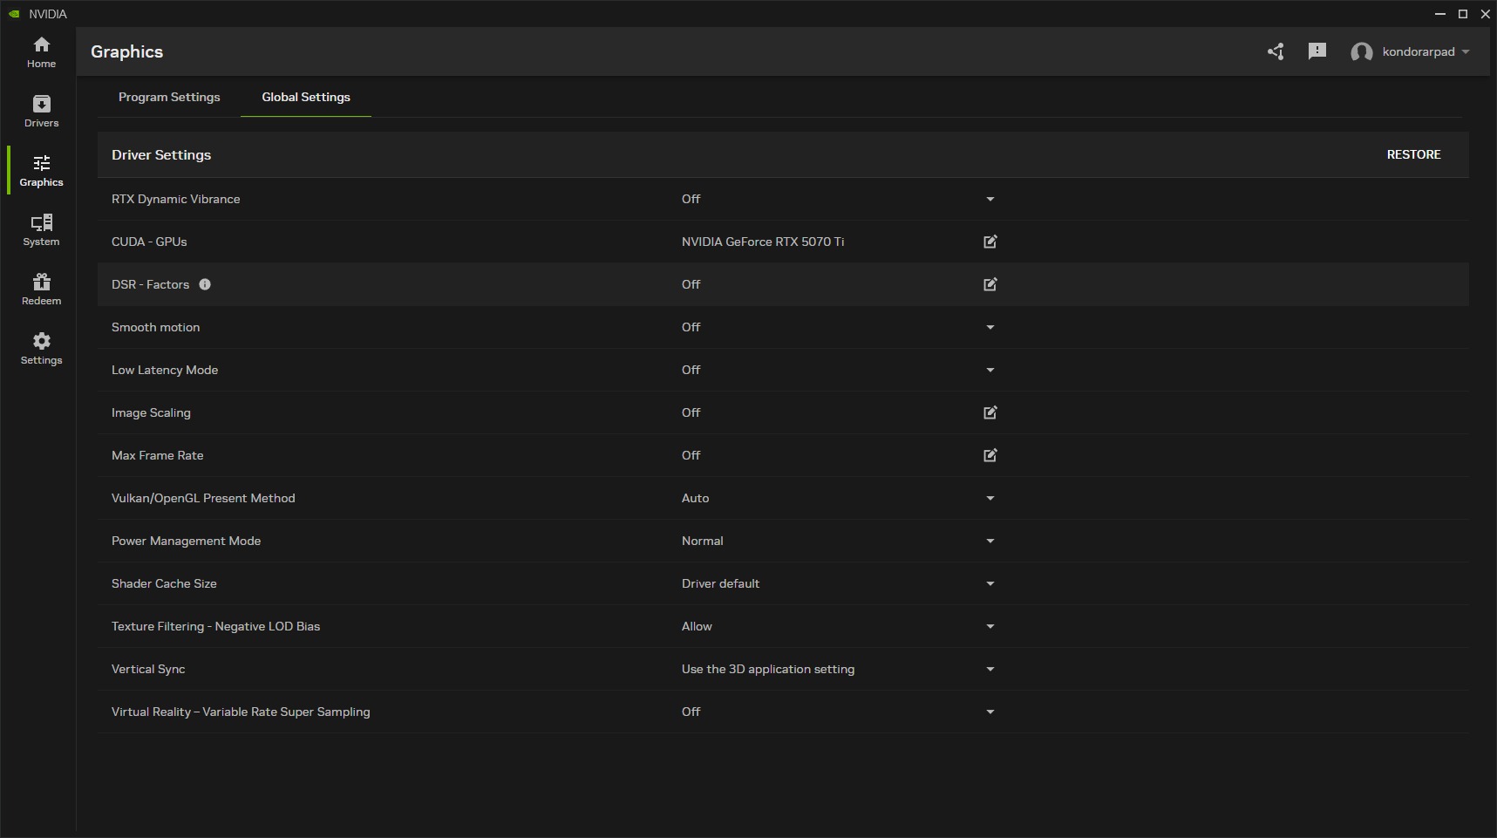Screen dimensions: 1497x838
Task: Click the 'Allow' LOD bias value
Action: (x=697, y=626)
